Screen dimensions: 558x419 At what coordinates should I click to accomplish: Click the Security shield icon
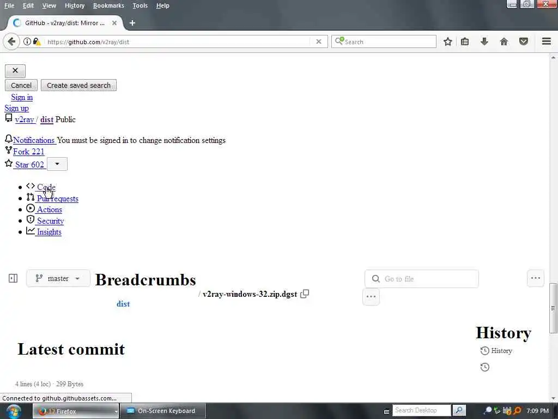click(31, 219)
